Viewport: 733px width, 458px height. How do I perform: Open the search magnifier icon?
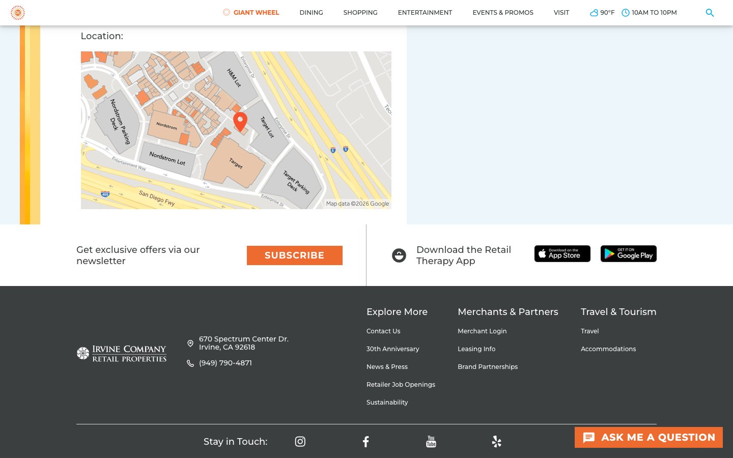pos(710,13)
